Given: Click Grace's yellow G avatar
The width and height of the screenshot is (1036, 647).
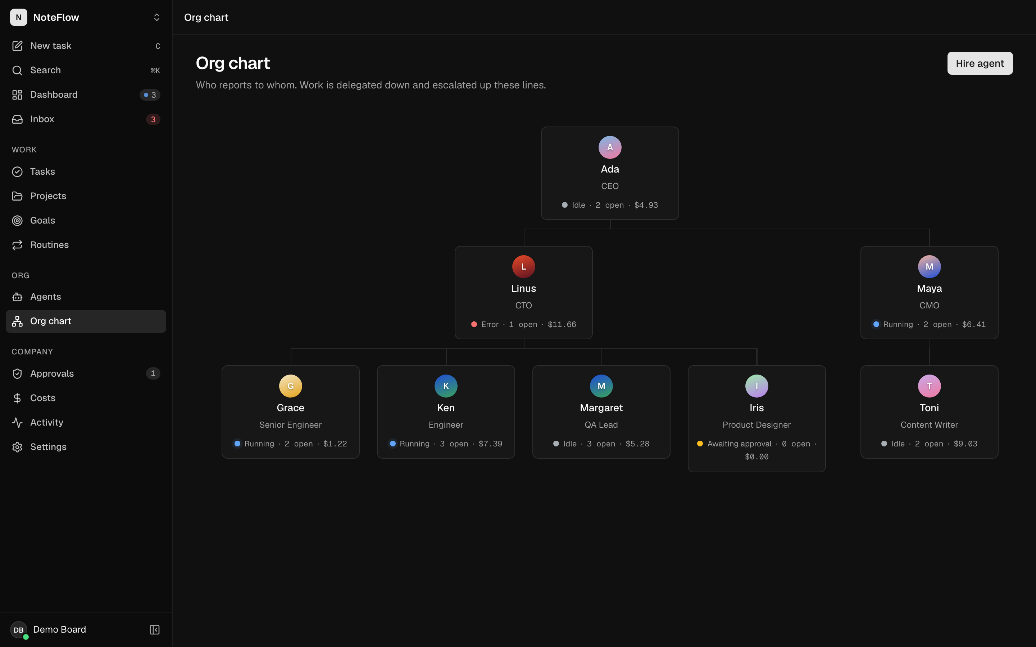Looking at the screenshot, I should pos(290,386).
